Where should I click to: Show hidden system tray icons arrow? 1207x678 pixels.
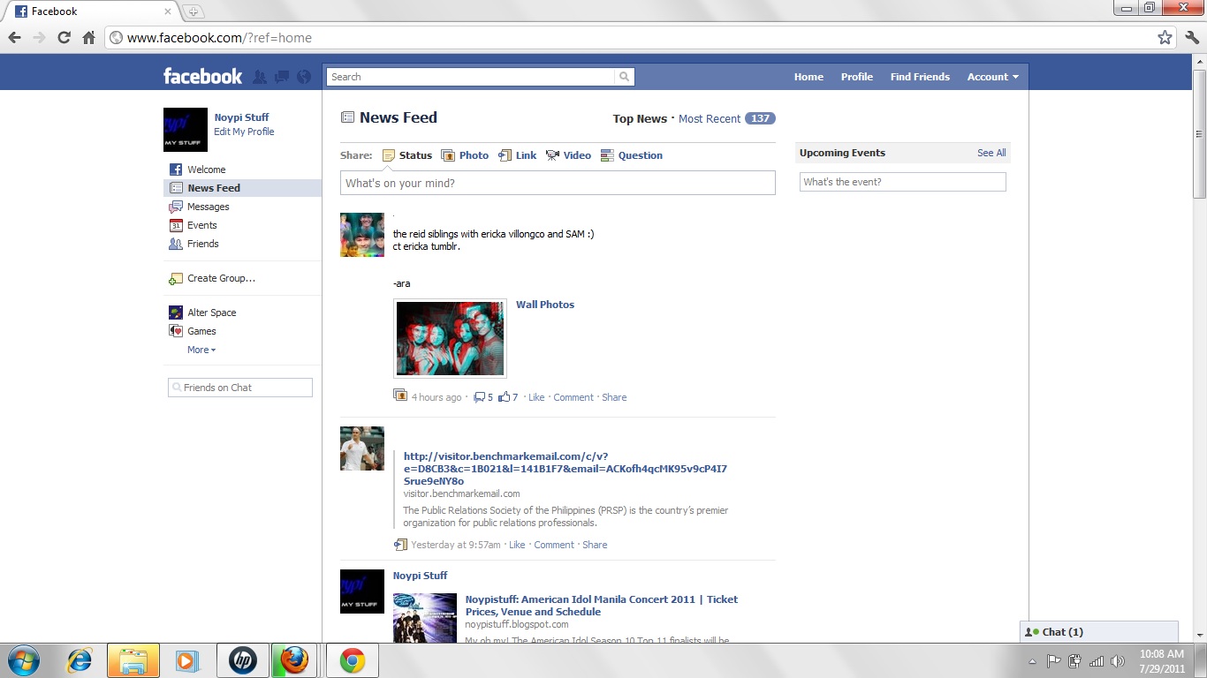1033,661
